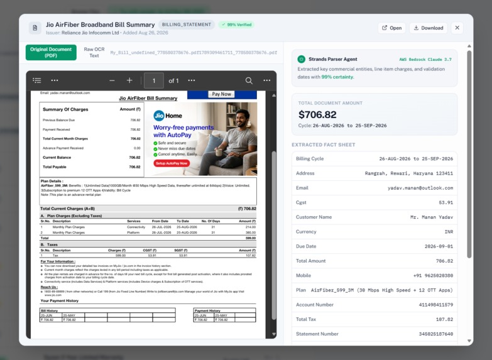Open the ellipsis menu after 'of 1'
492x360 pixels.
click(192, 80)
